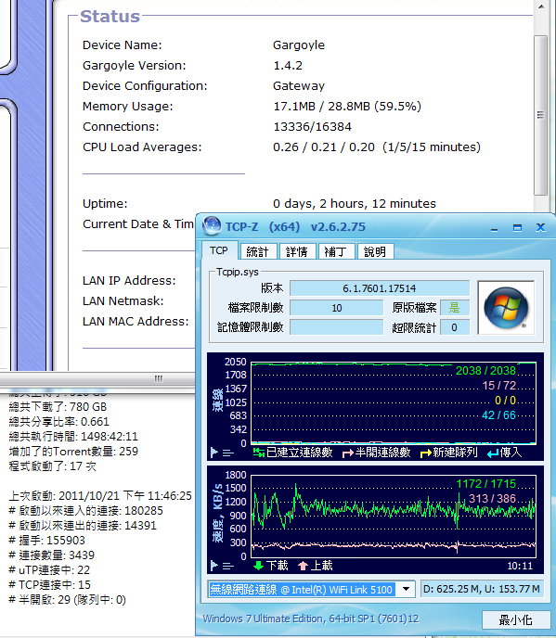
Task: Open the speed graph options menu icon
Action: (x=228, y=566)
